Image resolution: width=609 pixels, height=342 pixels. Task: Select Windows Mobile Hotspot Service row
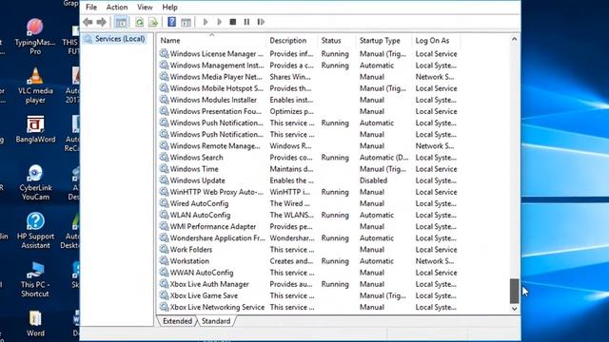coord(308,88)
